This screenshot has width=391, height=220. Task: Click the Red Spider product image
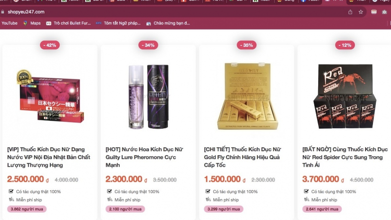345,96
